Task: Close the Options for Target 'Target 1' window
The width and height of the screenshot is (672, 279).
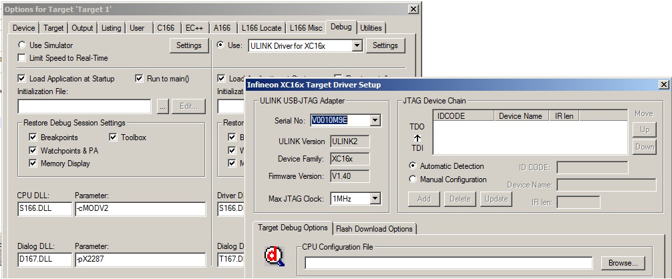Action: pyautogui.click(x=413, y=9)
